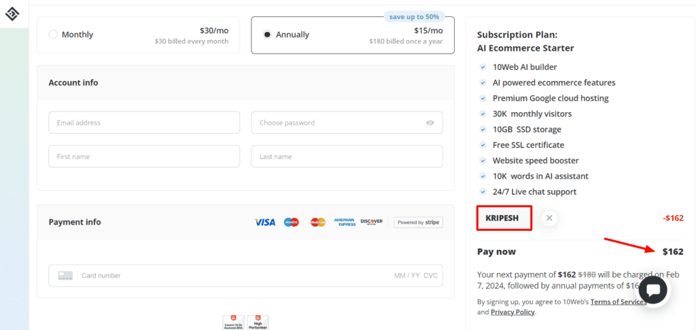The width and height of the screenshot is (696, 330).
Task: Click the American Express logo
Action: pyautogui.click(x=345, y=222)
